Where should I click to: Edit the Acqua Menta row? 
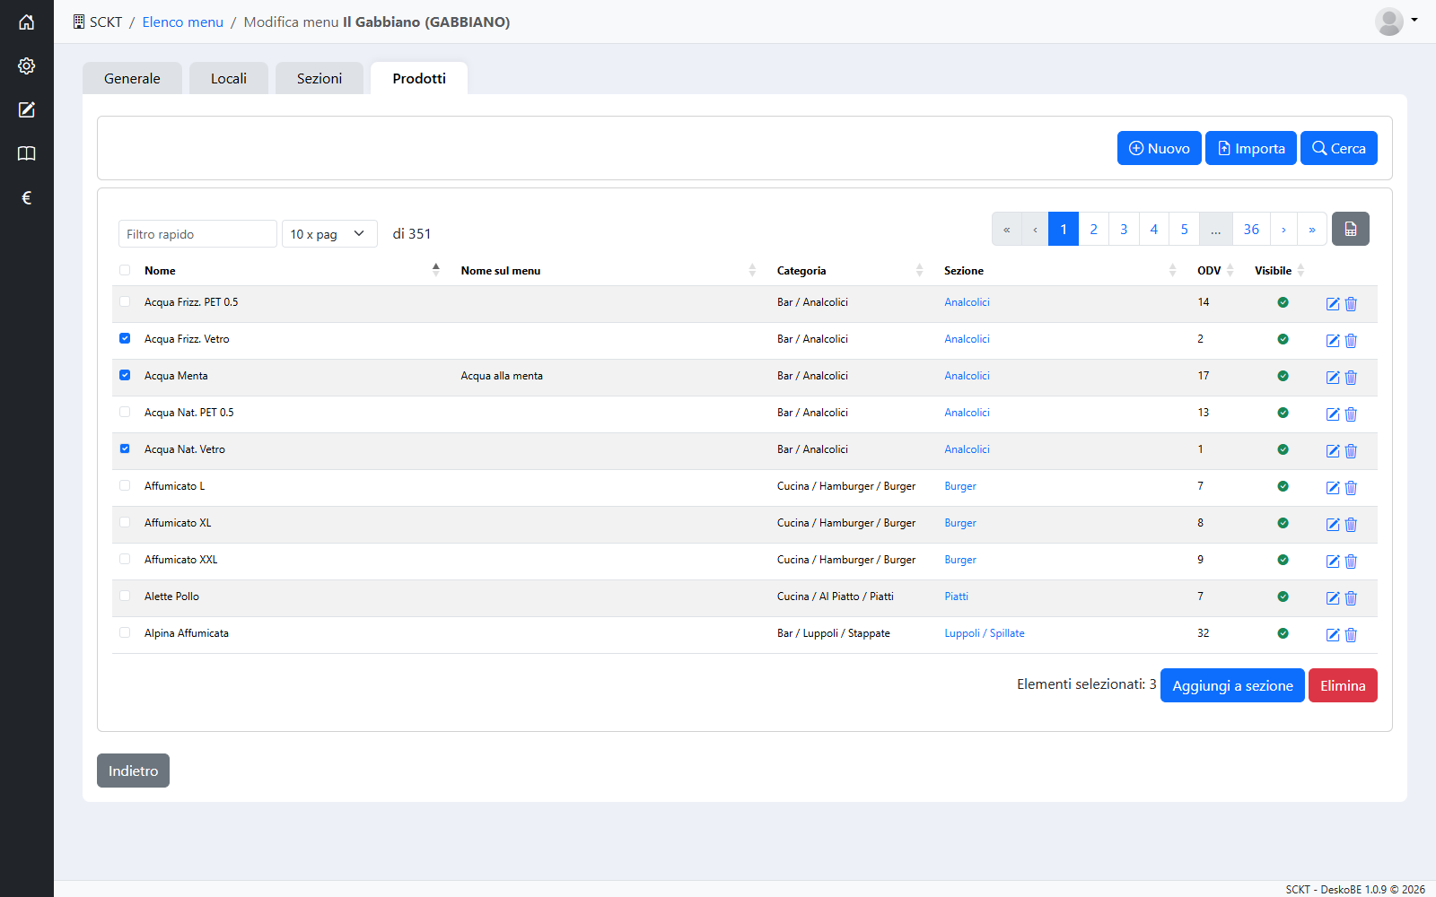pos(1333,377)
